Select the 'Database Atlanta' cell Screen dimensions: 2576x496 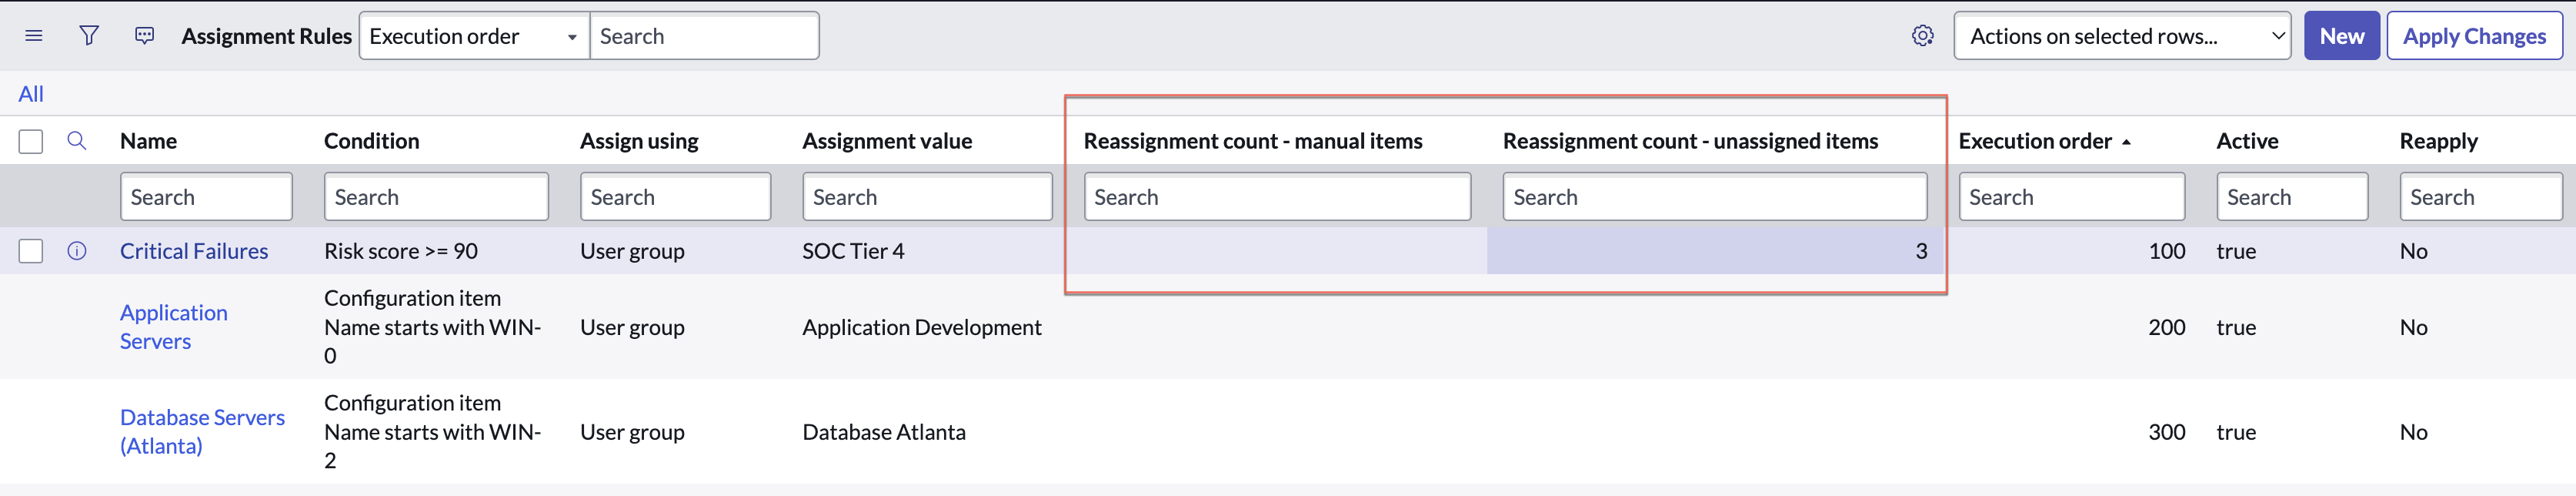(884, 432)
